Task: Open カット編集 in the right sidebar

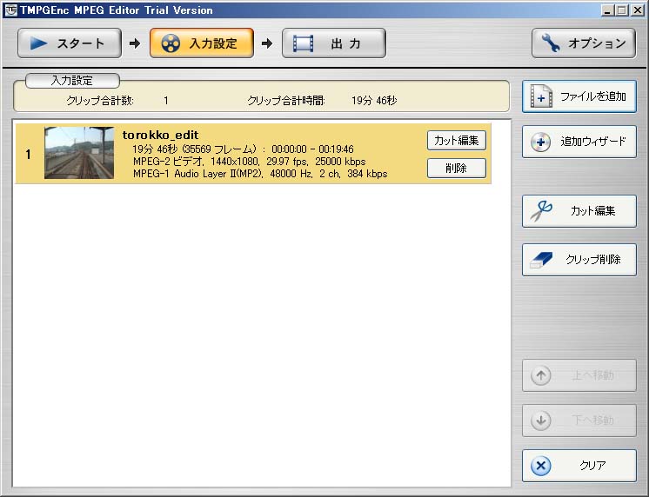Action: [x=579, y=211]
